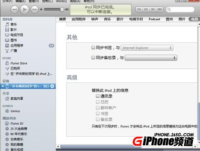Open the Store(S) menu

tap(61, 1)
